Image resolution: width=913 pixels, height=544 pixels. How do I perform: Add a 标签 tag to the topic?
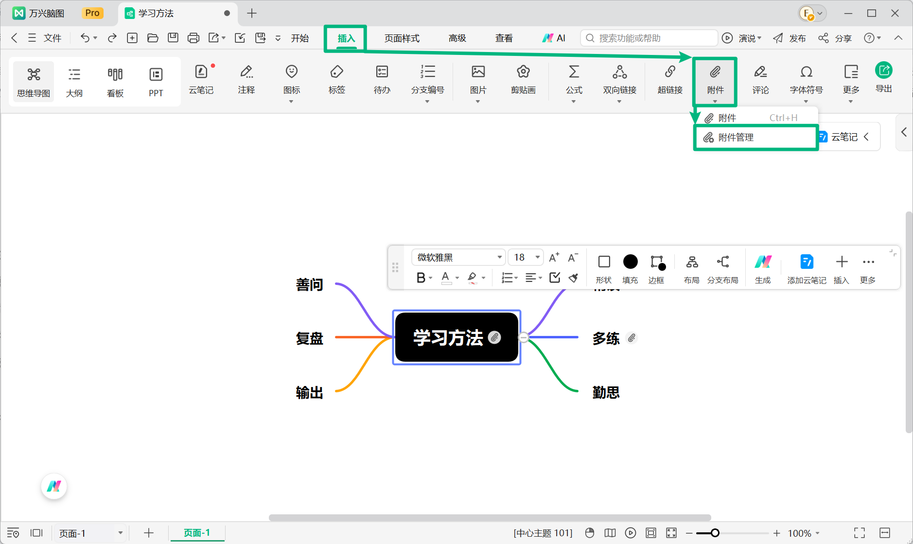(337, 80)
